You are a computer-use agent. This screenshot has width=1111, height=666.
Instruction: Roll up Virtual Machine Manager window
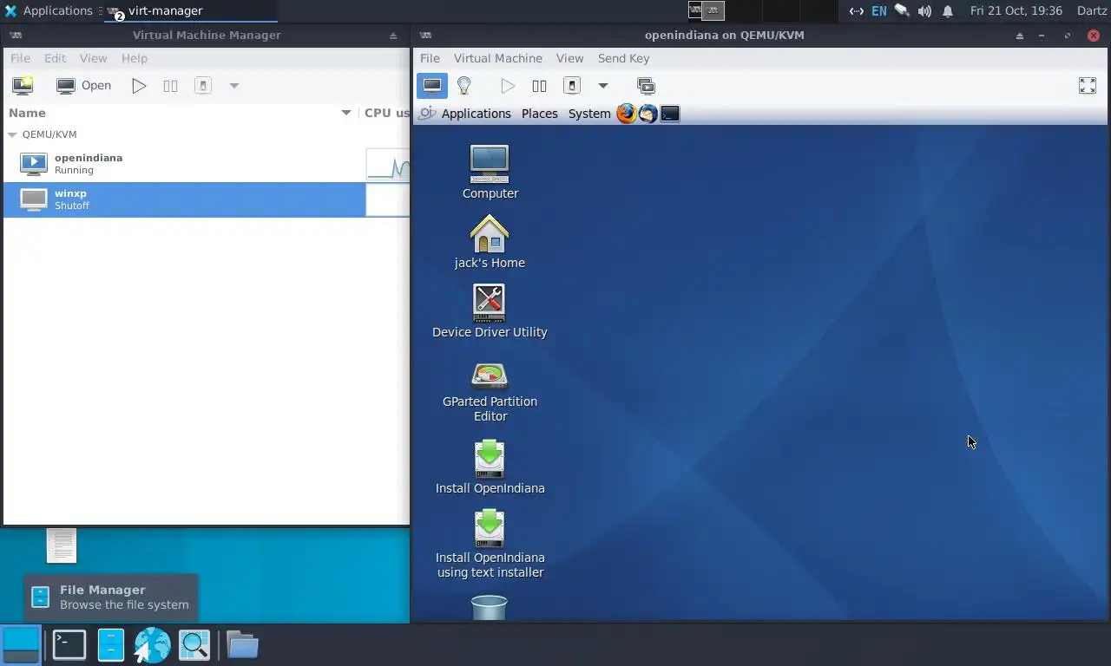coord(393,36)
